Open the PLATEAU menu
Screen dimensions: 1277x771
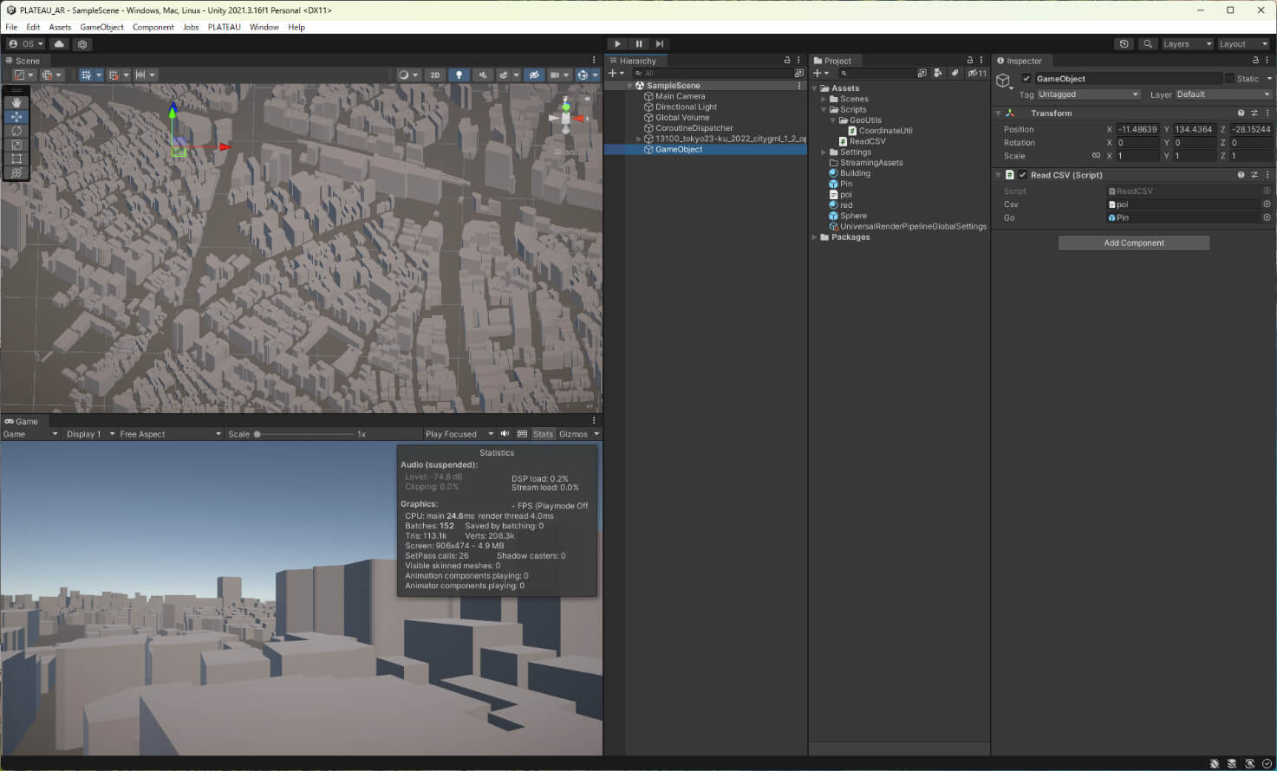224,27
